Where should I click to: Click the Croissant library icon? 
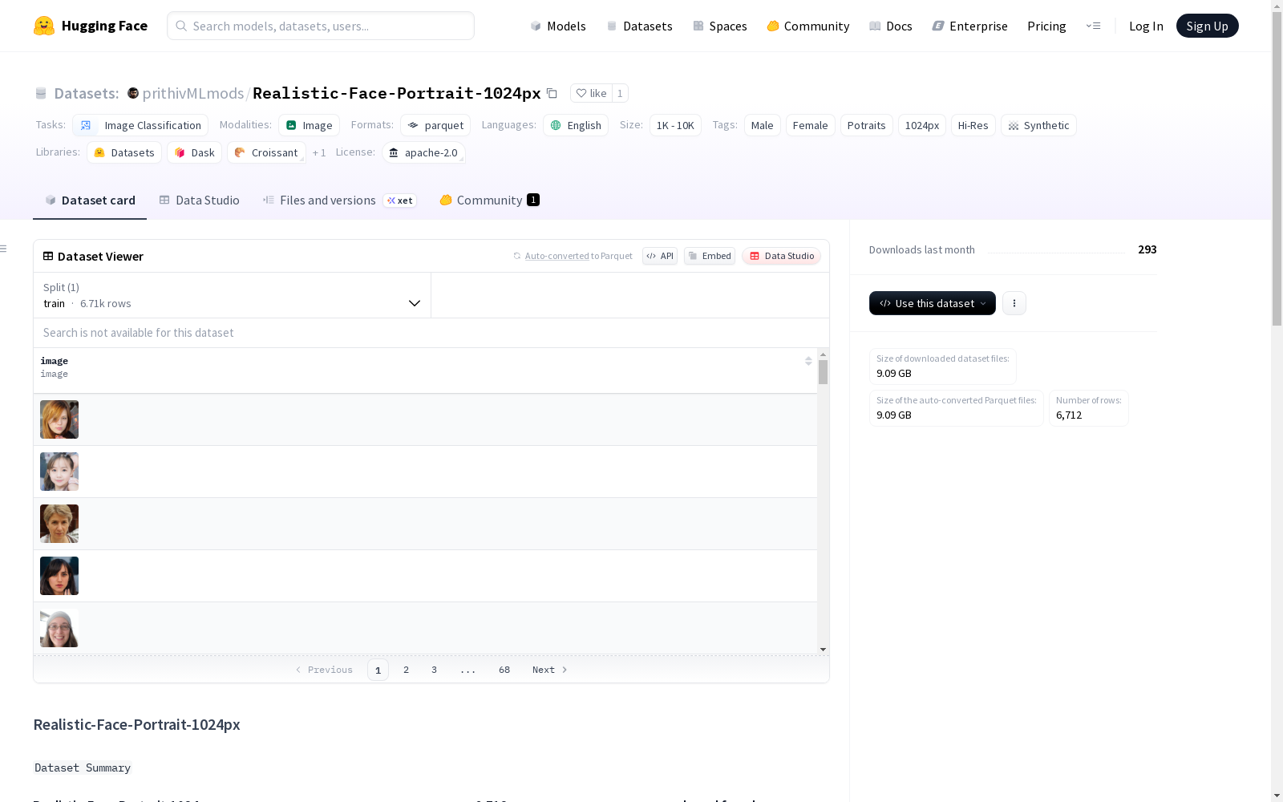(x=240, y=152)
